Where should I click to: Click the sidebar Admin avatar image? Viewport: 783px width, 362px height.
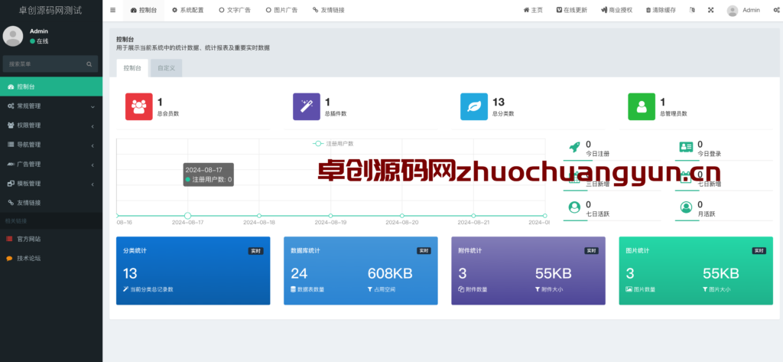pyautogui.click(x=13, y=36)
